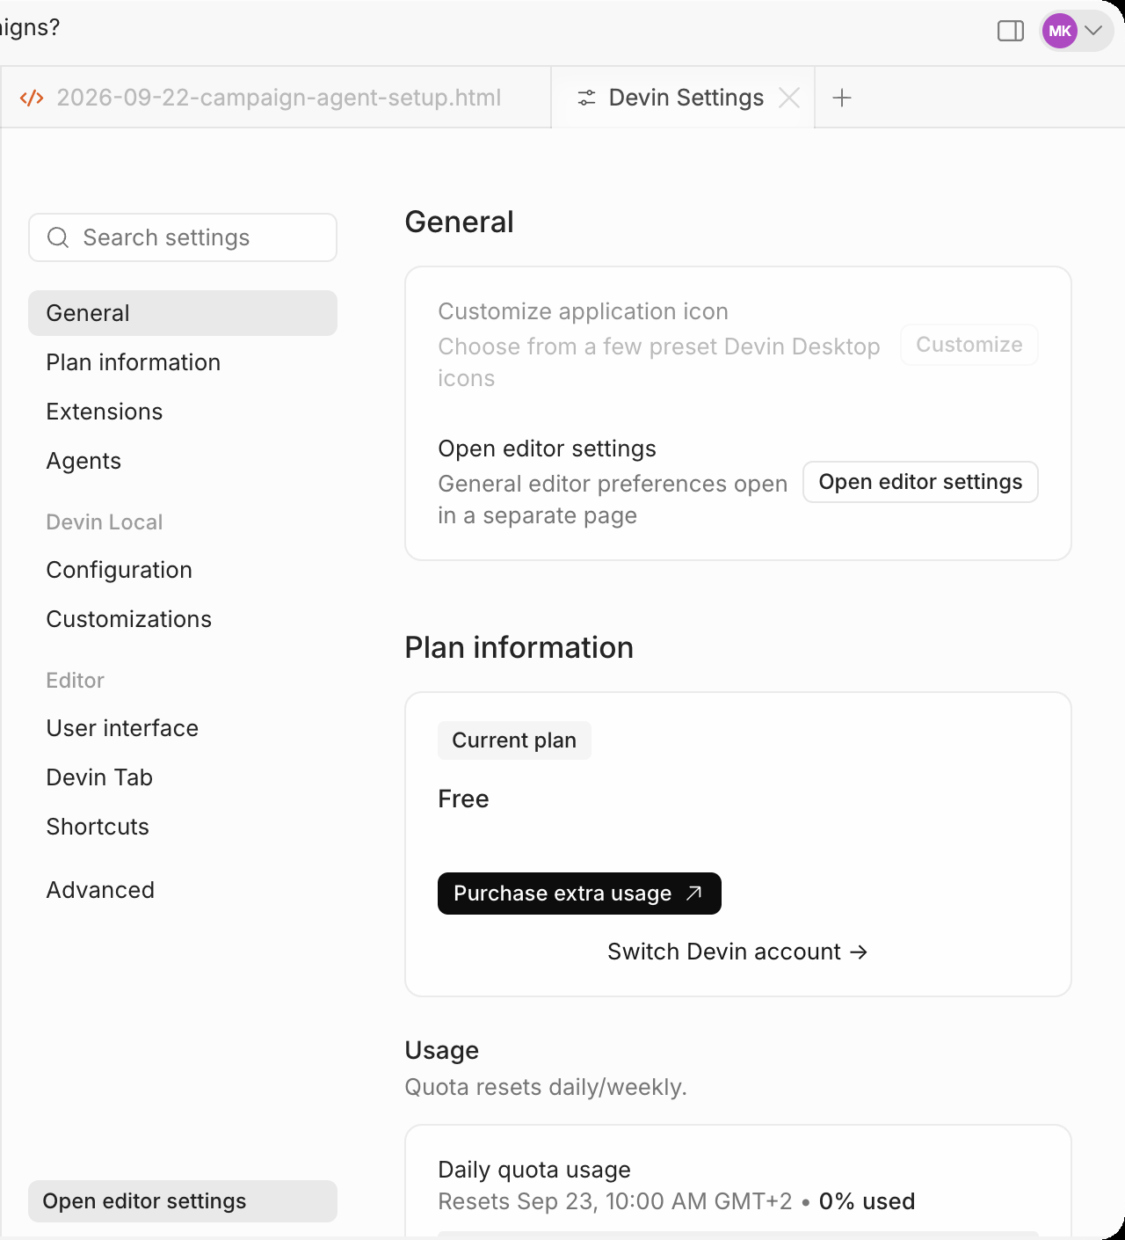Switch to 2026-09-22-campaign-agent-setup.html tab
Image resolution: width=1125 pixels, height=1240 pixels.
point(276,98)
